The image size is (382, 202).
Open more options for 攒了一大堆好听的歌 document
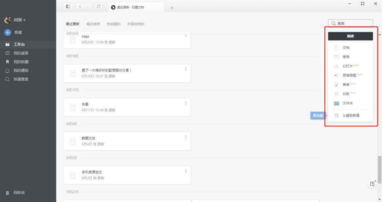[186, 69]
